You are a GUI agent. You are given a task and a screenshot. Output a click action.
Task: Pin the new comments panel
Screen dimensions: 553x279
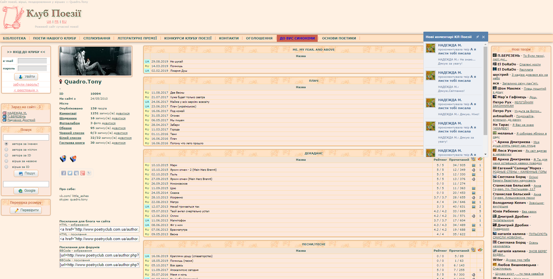pos(477,37)
